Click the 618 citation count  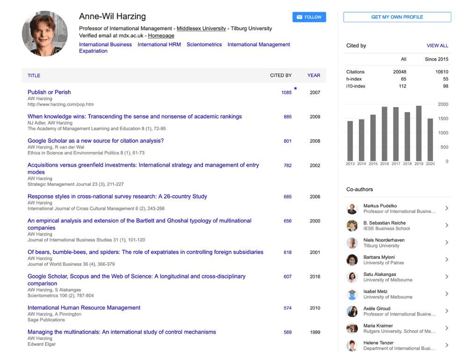pos(288,252)
